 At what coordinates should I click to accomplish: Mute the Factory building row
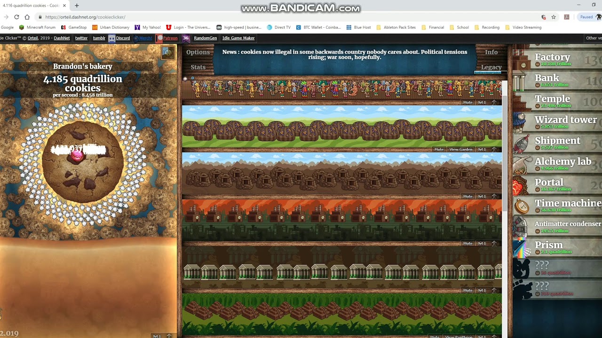pos(467,243)
